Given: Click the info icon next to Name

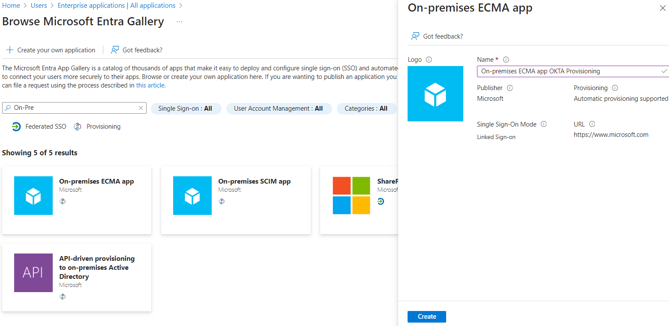Looking at the screenshot, I should pyautogui.click(x=506, y=60).
